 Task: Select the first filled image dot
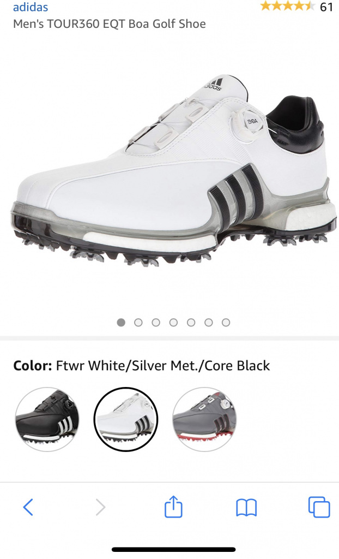(121, 322)
